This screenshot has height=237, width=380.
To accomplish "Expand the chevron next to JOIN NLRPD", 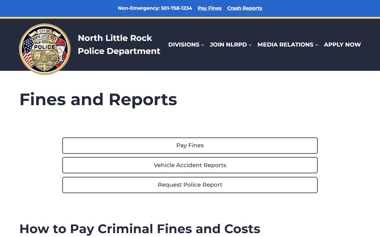I will coord(250,45).
